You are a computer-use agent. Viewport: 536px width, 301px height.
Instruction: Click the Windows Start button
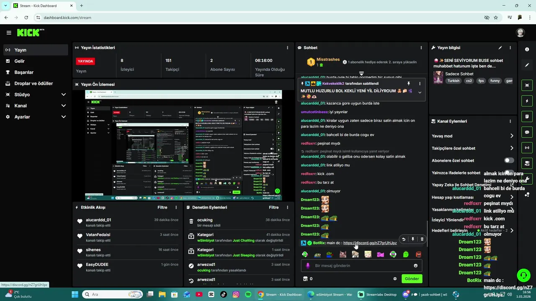pos(75,294)
